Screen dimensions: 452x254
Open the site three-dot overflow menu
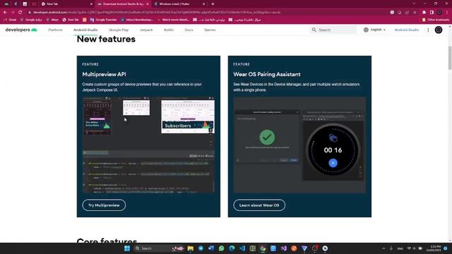[x=428, y=30]
